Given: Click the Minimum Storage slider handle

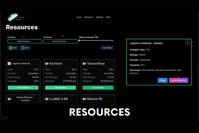Looking at the screenshot, I should [79, 40].
